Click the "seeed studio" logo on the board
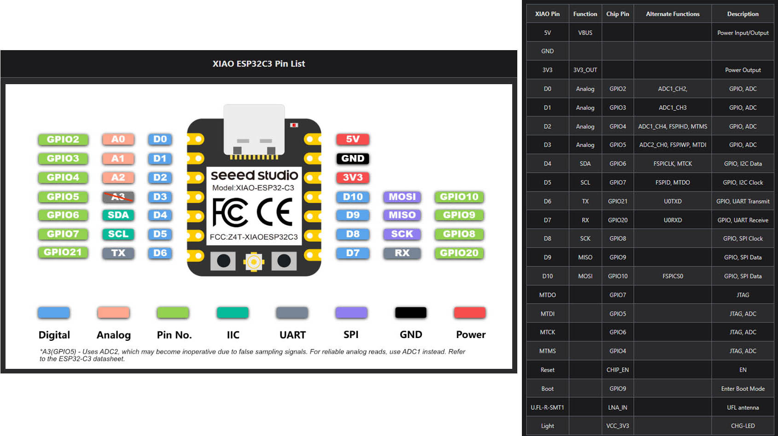The height and width of the screenshot is (436, 778). [x=254, y=175]
